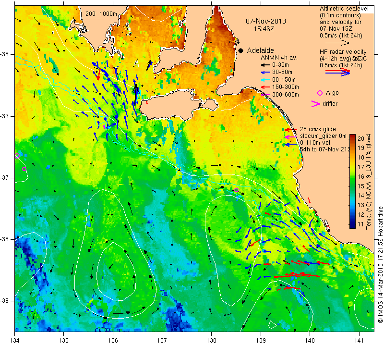Click the dark blue 11°C end of colorbar
The width and height of the screenshot is (384, 346).
coord(352,226)
